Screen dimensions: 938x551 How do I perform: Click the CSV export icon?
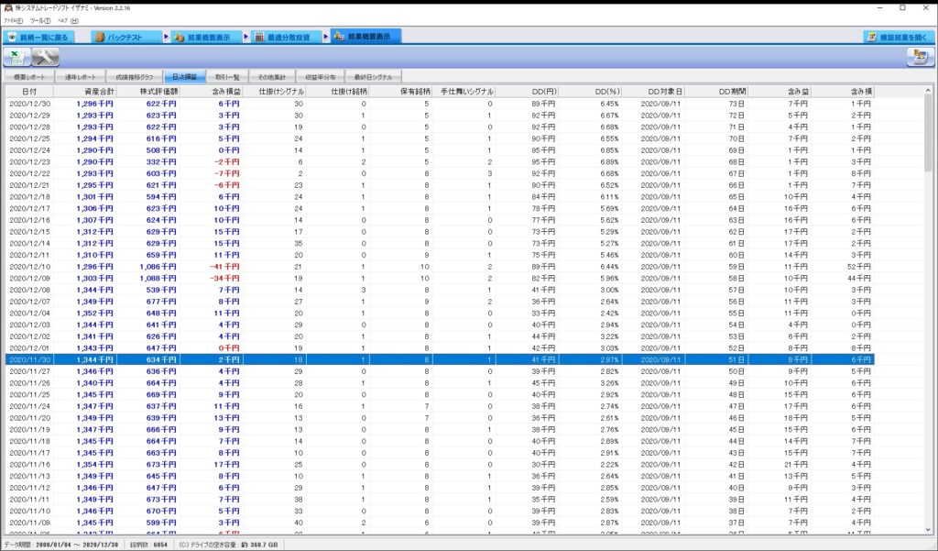[16, 58]
